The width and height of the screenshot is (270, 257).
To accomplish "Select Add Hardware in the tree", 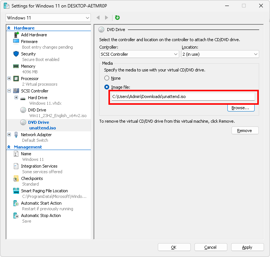I will pyautogui.click(x=34, y=35).
